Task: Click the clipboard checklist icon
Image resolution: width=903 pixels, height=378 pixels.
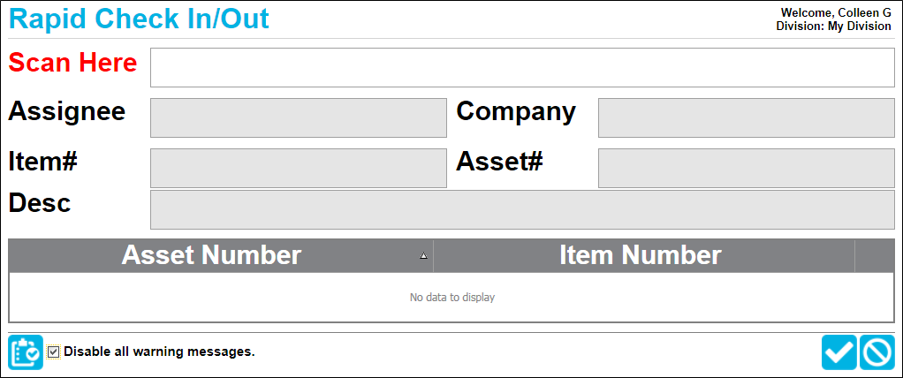Action: click(x=26, y=352)
